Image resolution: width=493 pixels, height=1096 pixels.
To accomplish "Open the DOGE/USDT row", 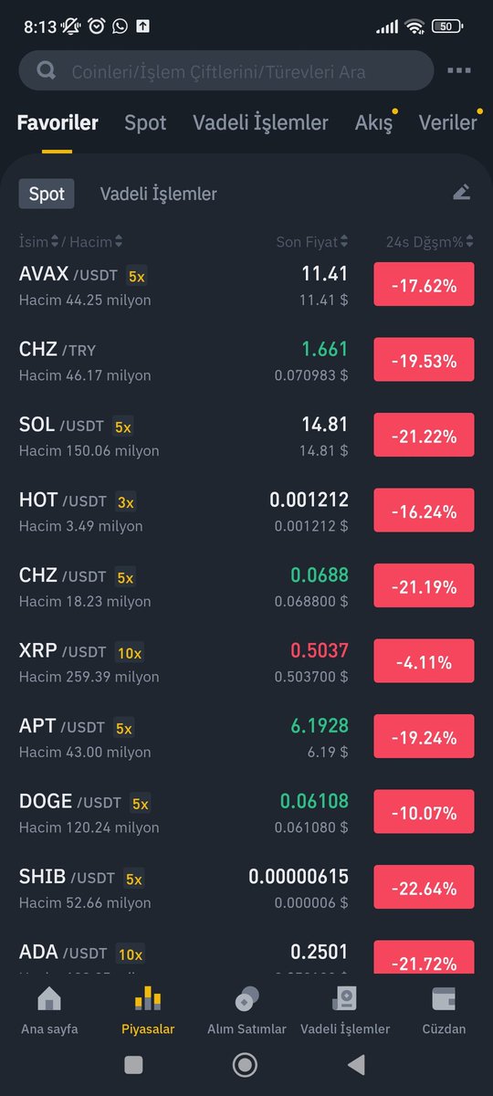I will click(x=246, y=813).
